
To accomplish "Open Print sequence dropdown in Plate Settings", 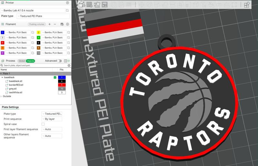I will pyautogui.click(x=52, y=119).
